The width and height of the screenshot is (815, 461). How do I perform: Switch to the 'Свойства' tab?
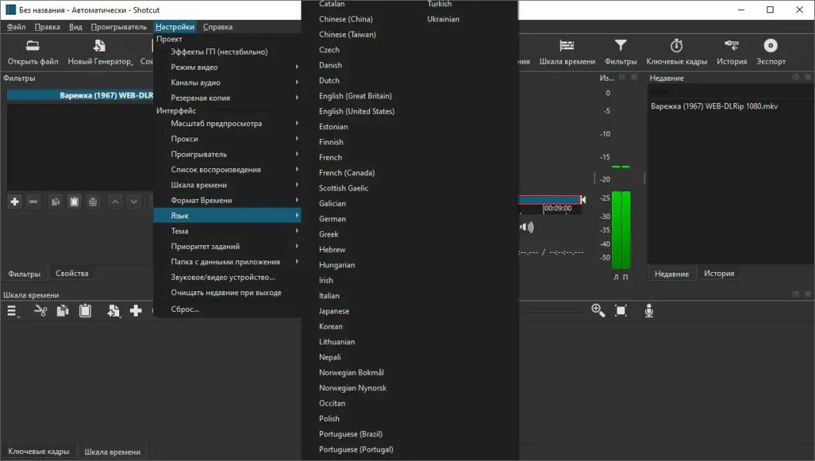click(72, 274)
